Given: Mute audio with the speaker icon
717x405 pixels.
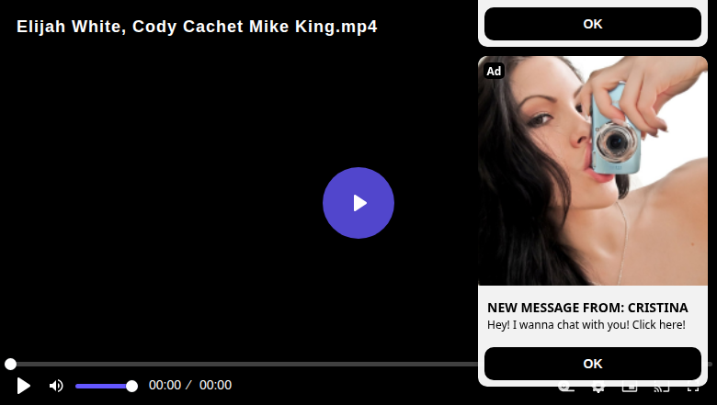Looking at the screenshot, I should tap(56, 386).
